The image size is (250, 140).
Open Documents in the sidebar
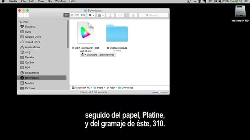[42, 73]
